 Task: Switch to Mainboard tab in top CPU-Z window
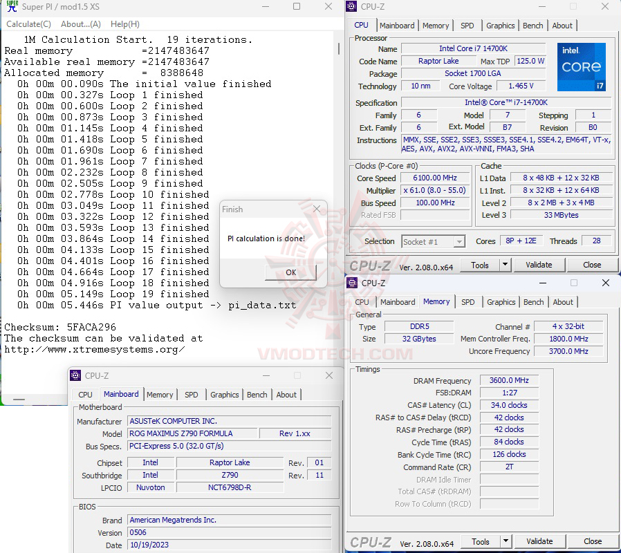[397, 26]
